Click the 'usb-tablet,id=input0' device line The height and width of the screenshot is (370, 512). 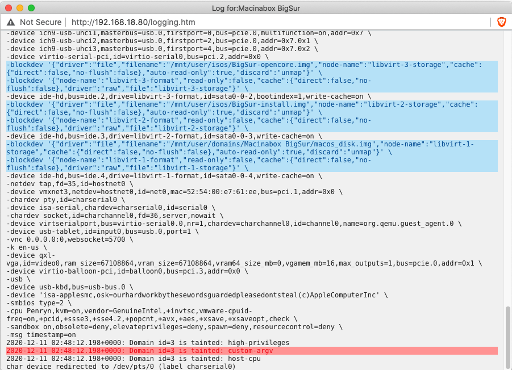click(102, 232)
